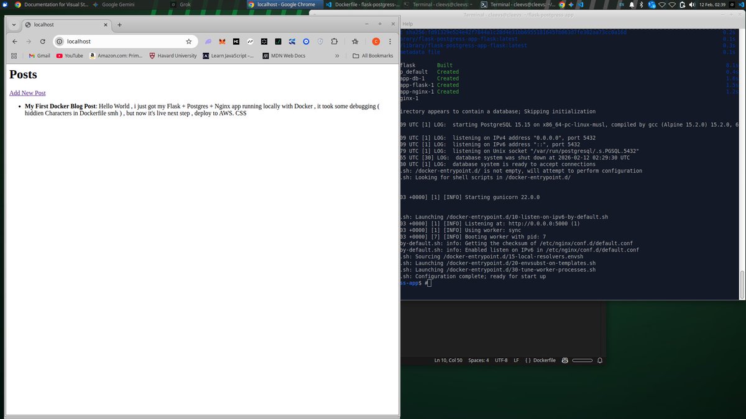Click the terminal command prompt line
The height and width of the screenshot is (419, 746).
pyautogui.click(x=415, y=283)
